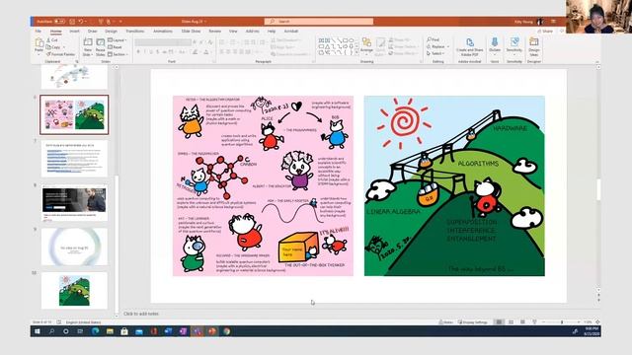Click the zoom slider in status bar

(561, 322)
